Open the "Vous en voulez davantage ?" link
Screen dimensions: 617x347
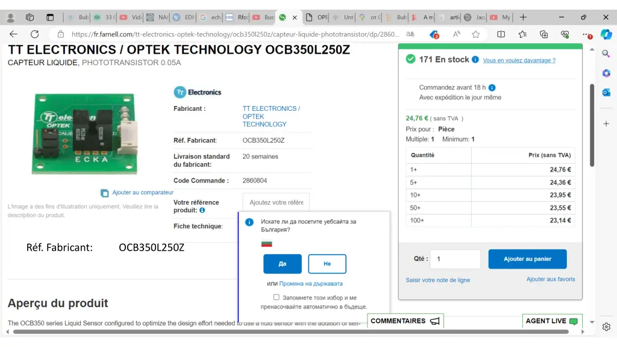click(x=519, y=60)
